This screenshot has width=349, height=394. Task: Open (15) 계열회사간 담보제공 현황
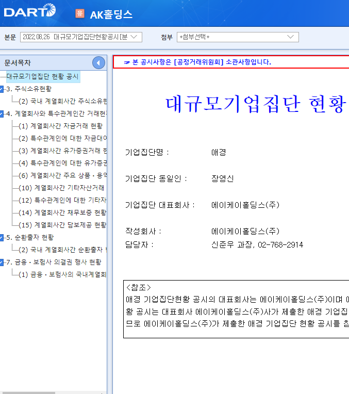tap(62, 225)
